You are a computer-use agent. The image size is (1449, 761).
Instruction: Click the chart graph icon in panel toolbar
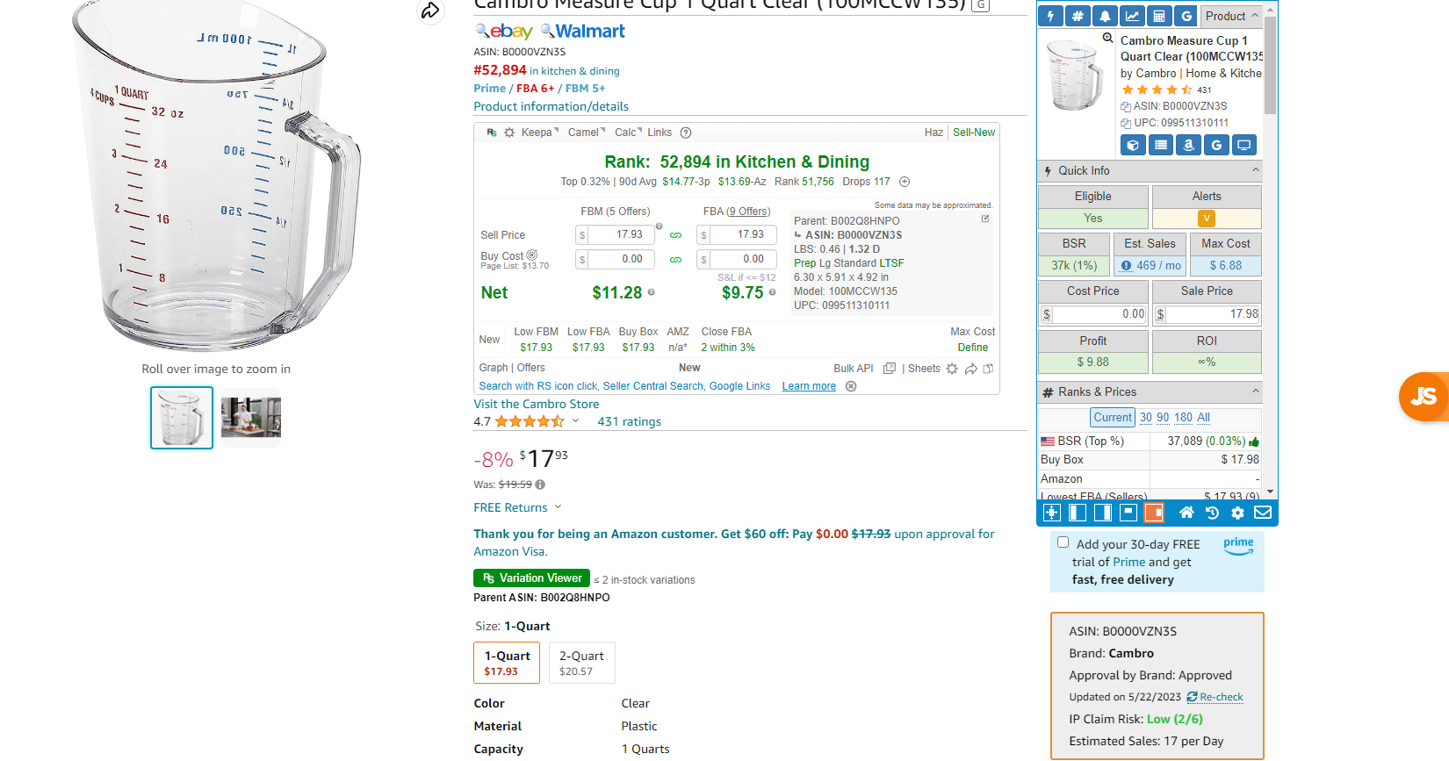[1132, 16]
